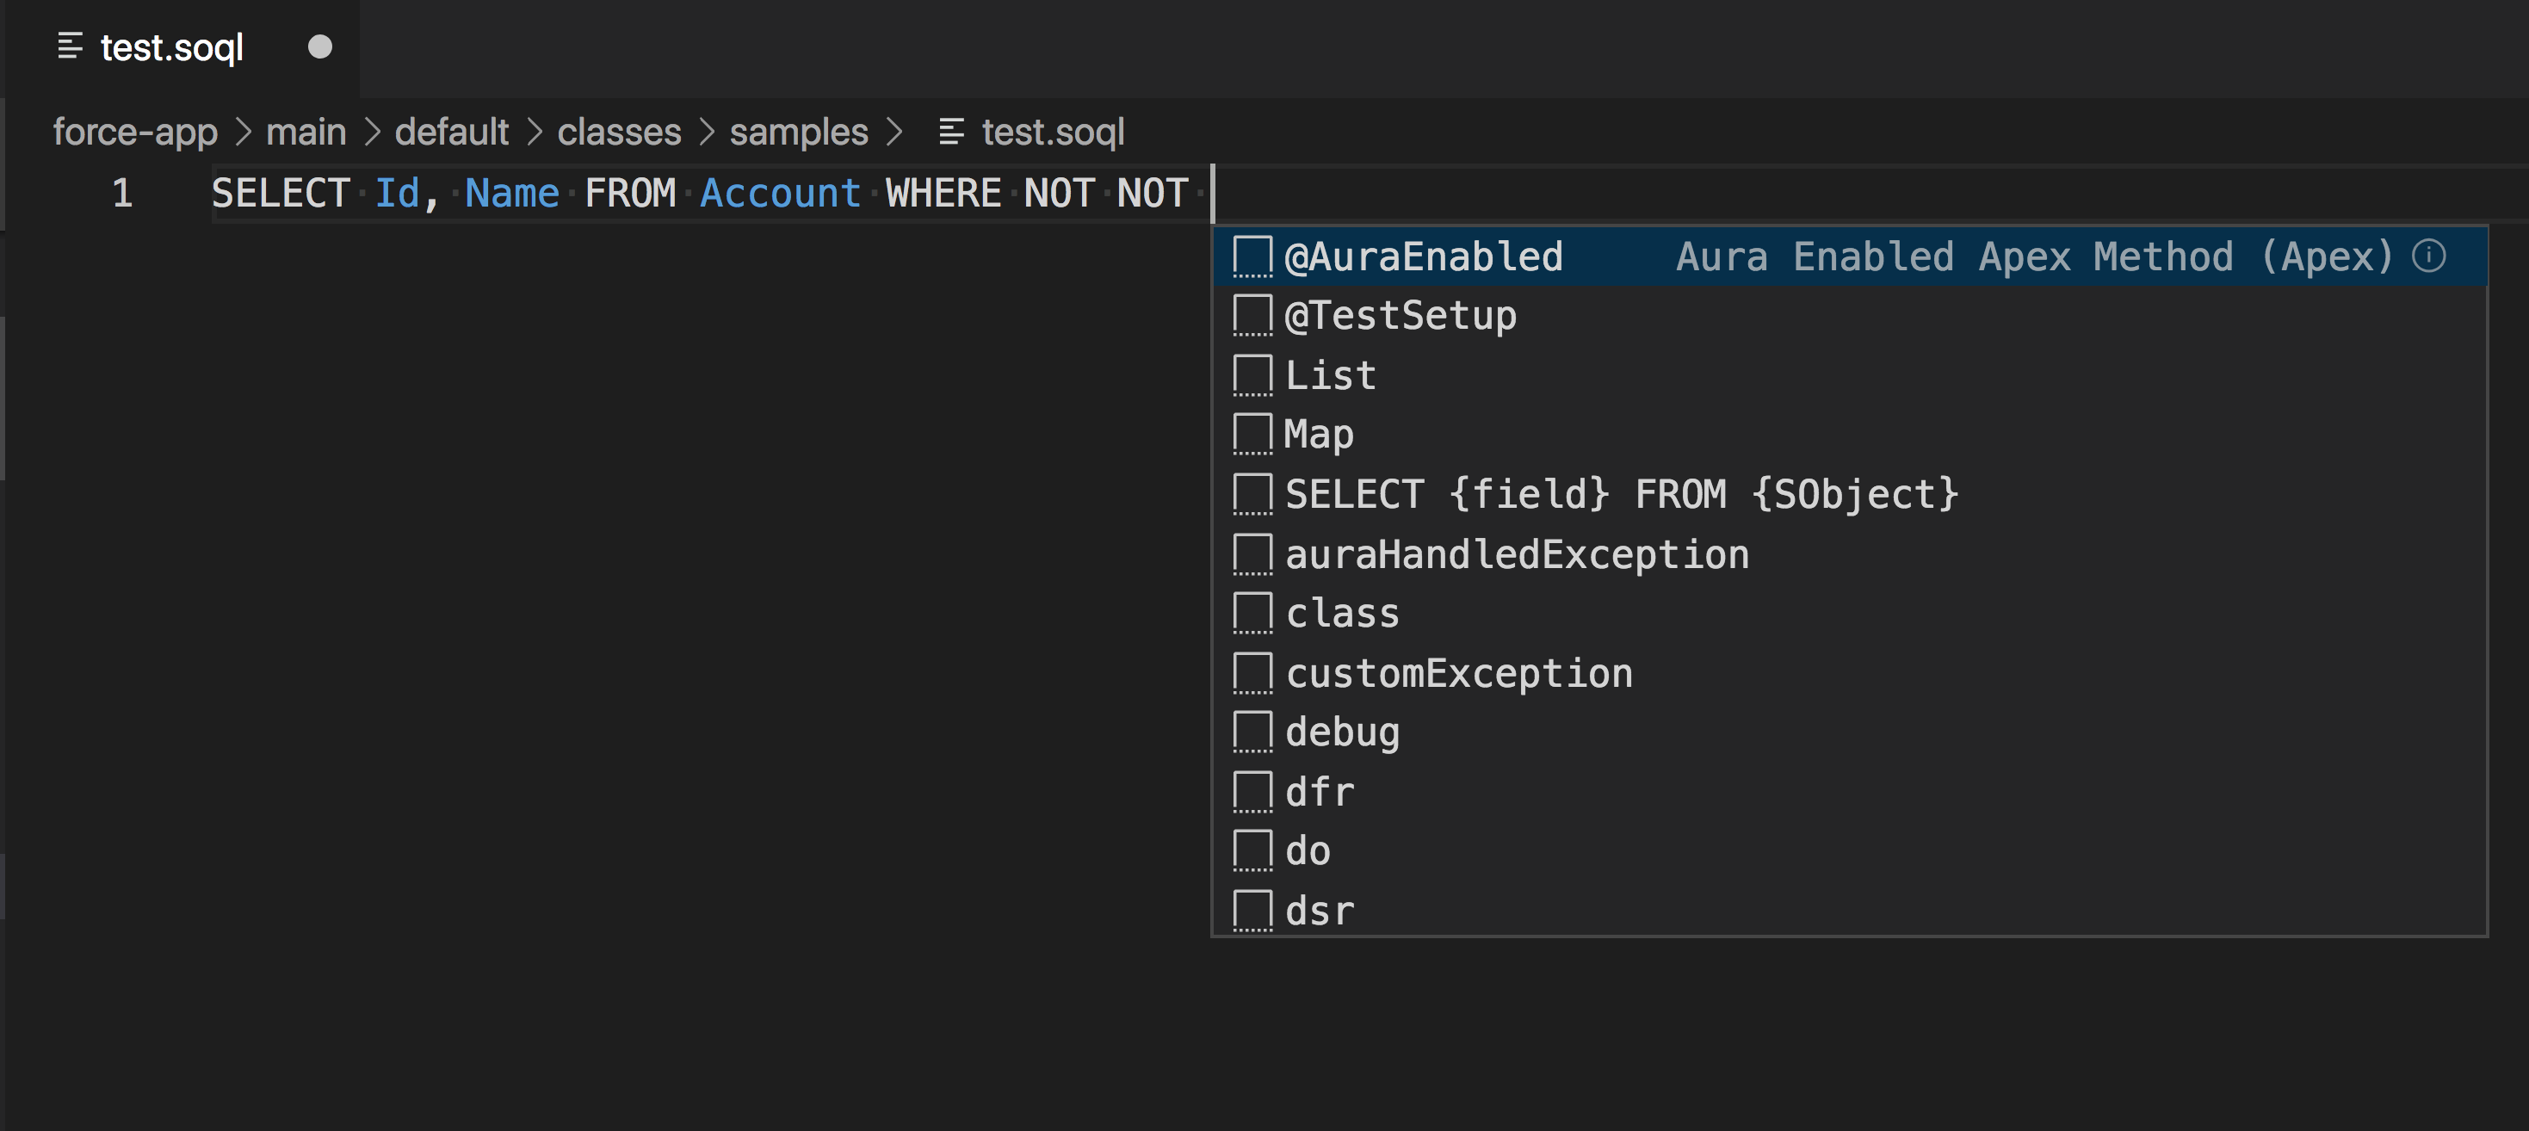Open the classes breadcrumb dropdown
This screenshot has width=2529, height=1131.
point(619,131)
